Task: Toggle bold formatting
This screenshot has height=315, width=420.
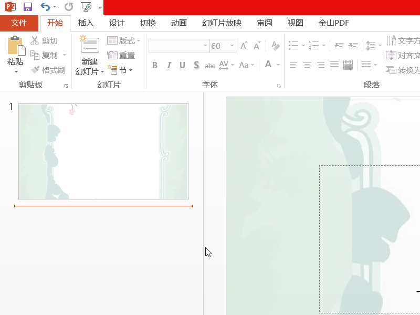Action: pyautogui.click(x=154, y=65)
